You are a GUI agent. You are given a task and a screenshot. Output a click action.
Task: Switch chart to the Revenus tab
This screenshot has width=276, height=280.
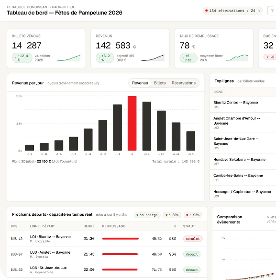140,83
